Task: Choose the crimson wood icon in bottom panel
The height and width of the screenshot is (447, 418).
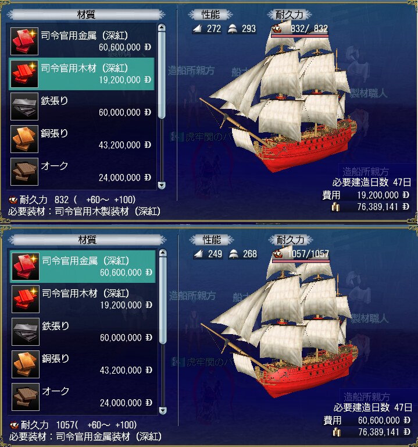Action: (26, 299)
